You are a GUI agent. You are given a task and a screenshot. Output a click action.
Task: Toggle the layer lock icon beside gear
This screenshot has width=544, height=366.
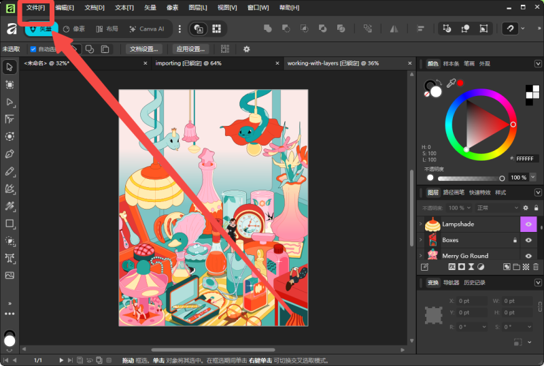[536, 207]
